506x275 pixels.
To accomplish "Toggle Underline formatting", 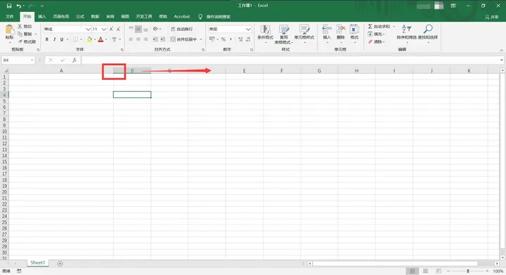I will tap(62, 39).
